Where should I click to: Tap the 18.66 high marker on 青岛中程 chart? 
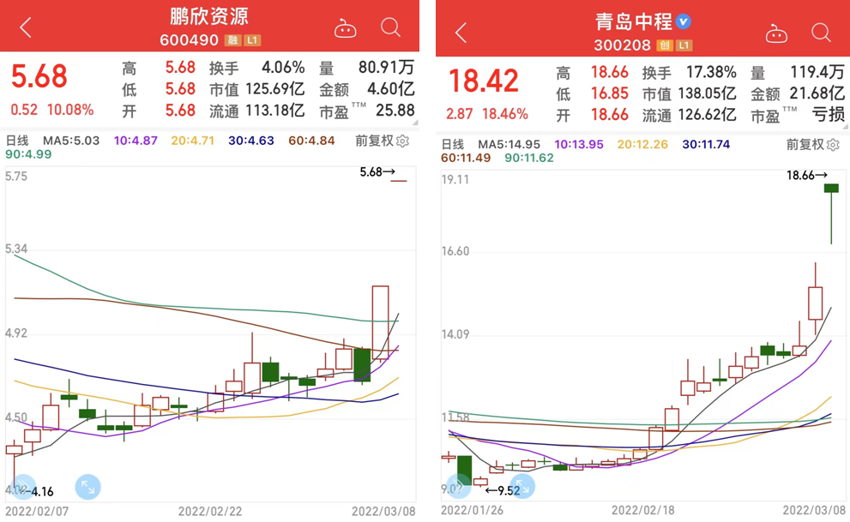coord(806,176)
